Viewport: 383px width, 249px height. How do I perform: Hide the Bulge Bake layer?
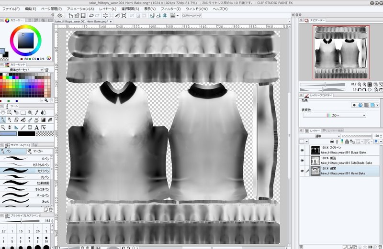(302, 151)
